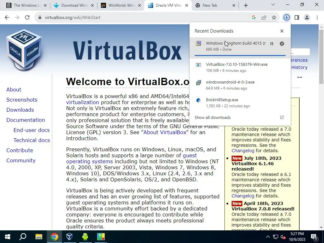Open End-user docs link
Viewport: 324px width, 243px height.
click(x=32, y=130)
